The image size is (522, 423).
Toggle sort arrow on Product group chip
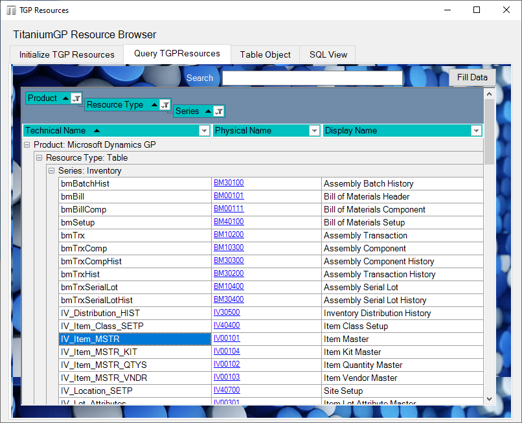(x=65, y=98)
